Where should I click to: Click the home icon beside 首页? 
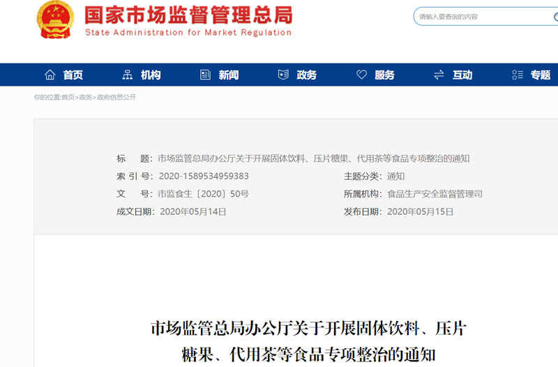tap(50, 75)
